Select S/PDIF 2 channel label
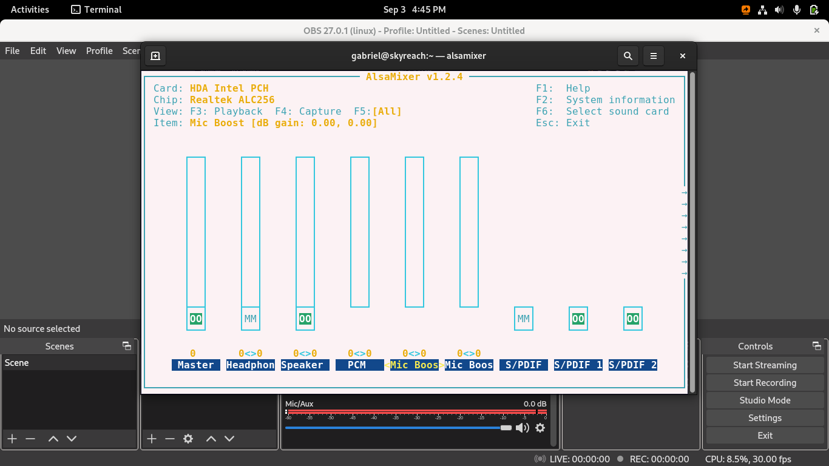 [633, 365]
